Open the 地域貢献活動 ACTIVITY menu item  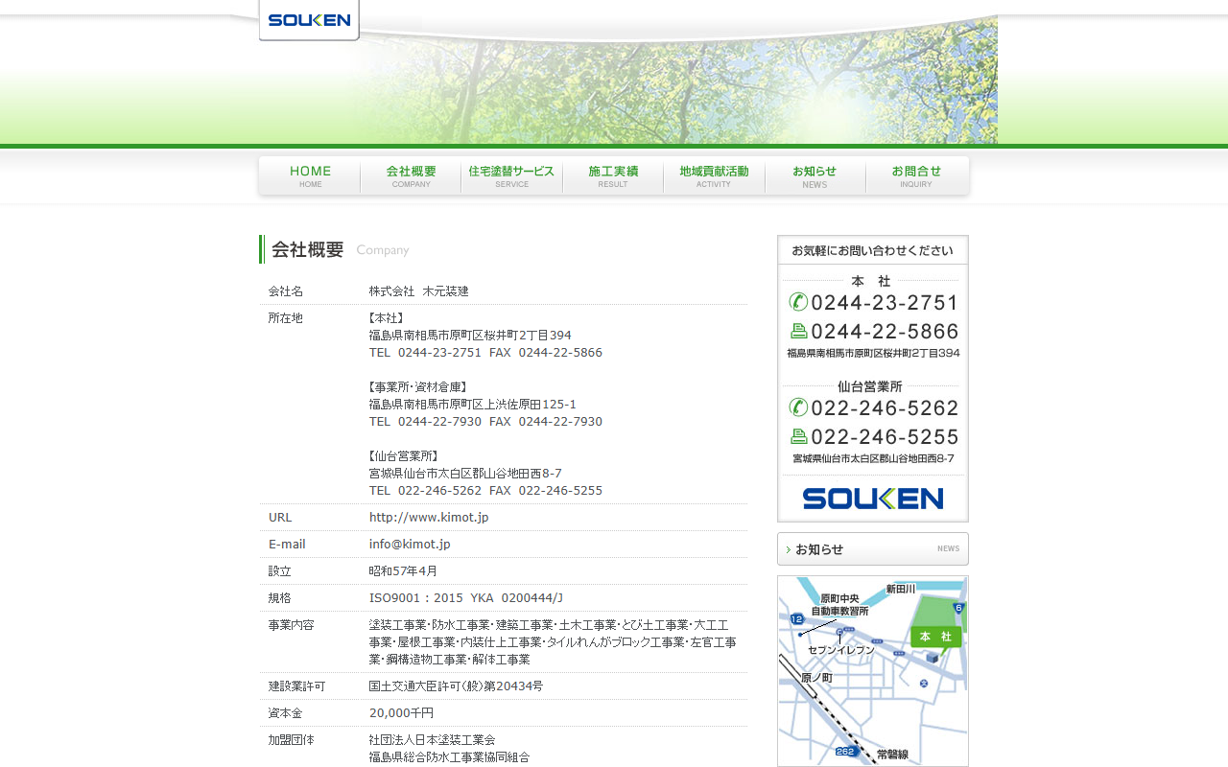coord(714,175)
